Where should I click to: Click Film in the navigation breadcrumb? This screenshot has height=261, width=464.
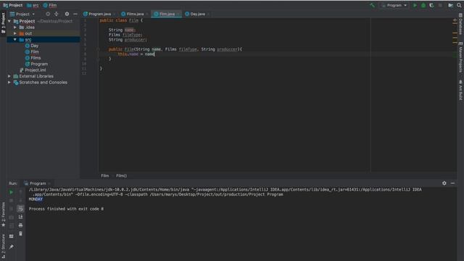click(50, 5)
